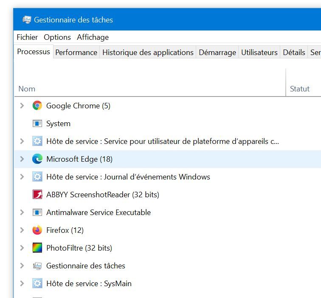The height and width of the screenshot is (298, 321).
Task: Click the PhotoFiltre rainbow icon
Action: (37, 248)
